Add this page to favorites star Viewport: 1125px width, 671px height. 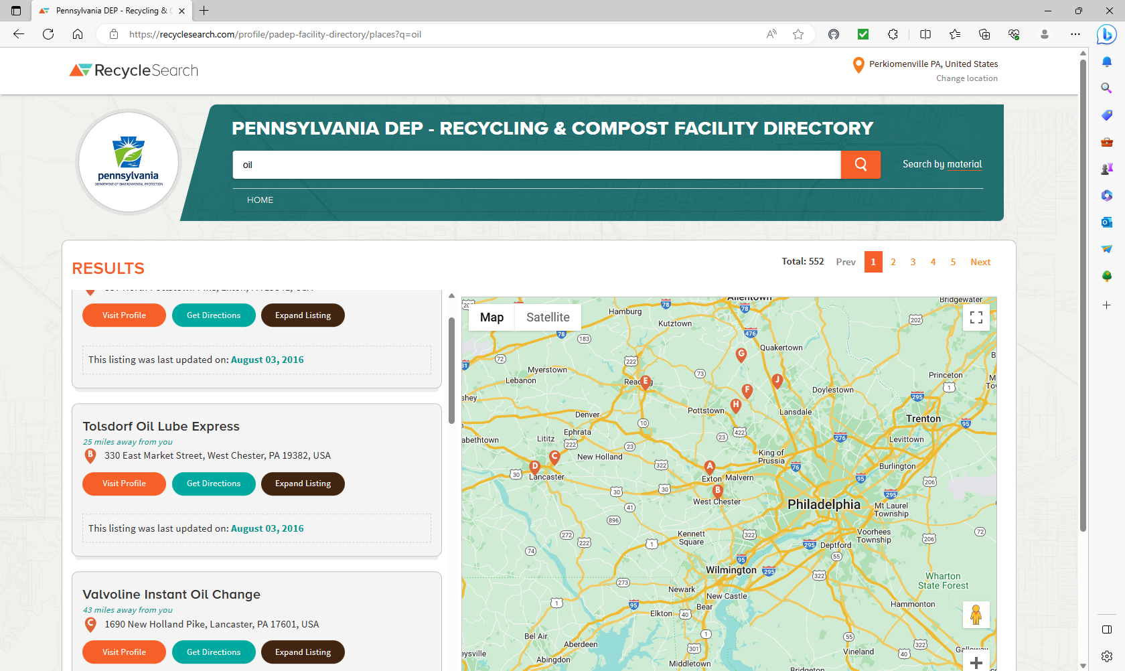tap(798, 34)
